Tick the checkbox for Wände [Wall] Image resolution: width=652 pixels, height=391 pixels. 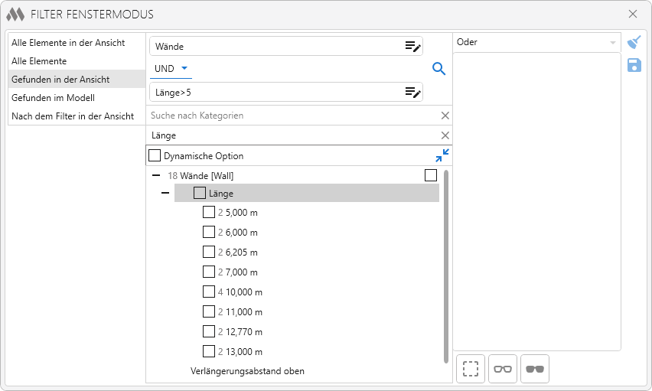coord(431,176)
